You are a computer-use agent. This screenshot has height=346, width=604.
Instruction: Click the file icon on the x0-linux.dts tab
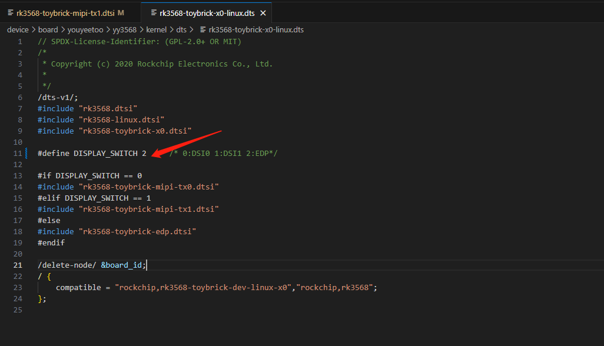click(x=154, y=13)
